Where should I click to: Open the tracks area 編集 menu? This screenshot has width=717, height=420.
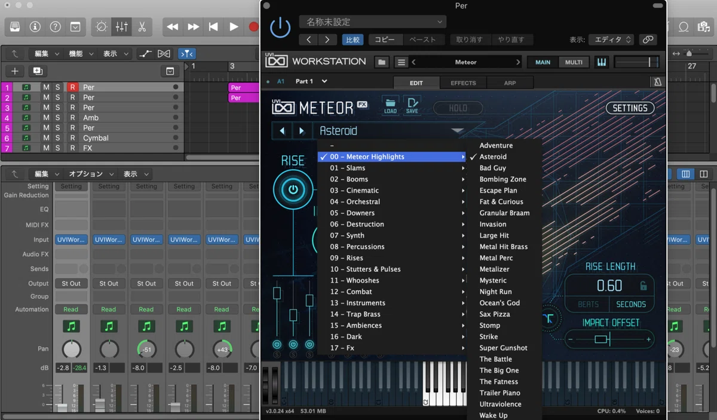pos(45,54)
